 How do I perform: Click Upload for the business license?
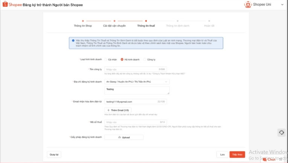coord(124,138)
